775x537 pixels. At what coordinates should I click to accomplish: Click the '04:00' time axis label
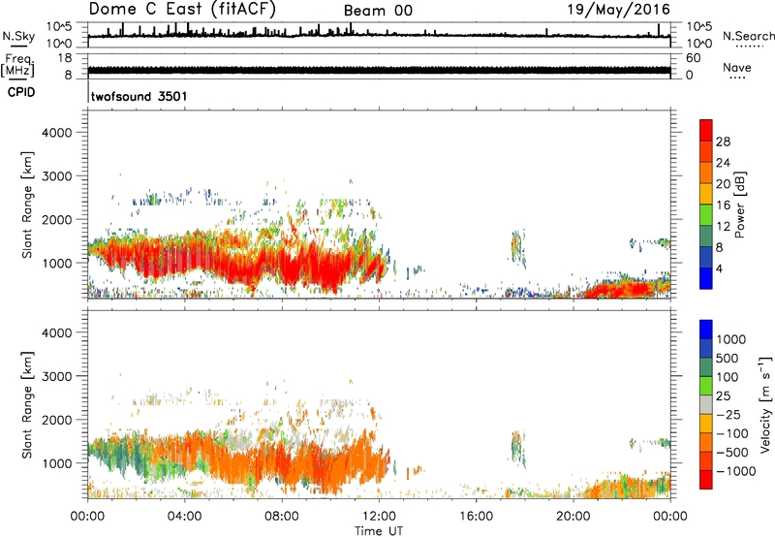click(x=184, y=517)
